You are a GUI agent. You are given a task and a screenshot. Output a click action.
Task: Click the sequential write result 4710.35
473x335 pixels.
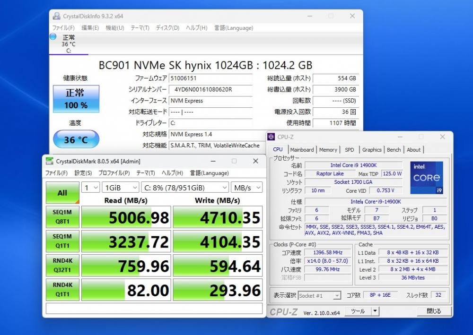click(218, 217)
